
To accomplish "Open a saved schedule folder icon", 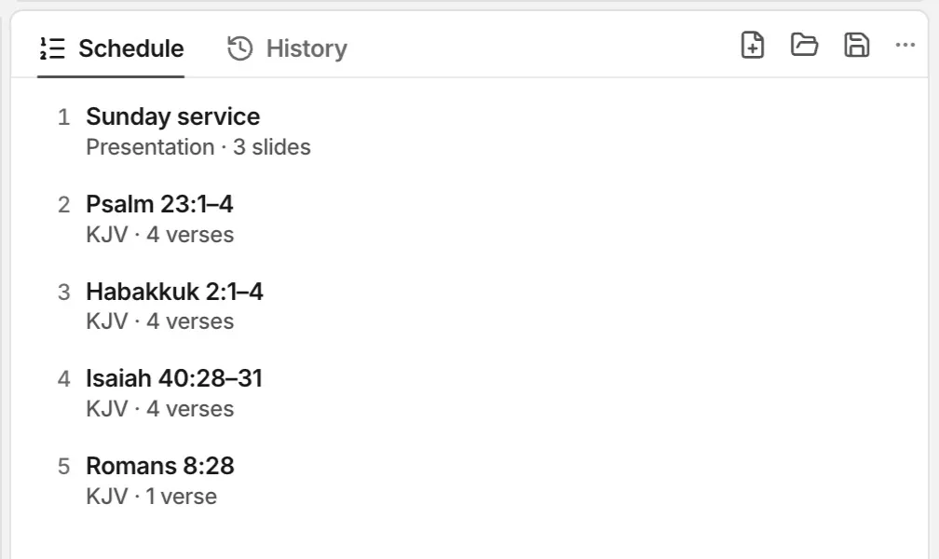I will [x=804, y=45].
